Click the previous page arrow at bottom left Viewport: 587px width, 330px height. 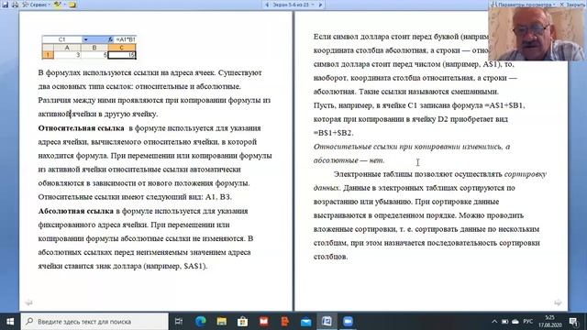click(28, 302)
